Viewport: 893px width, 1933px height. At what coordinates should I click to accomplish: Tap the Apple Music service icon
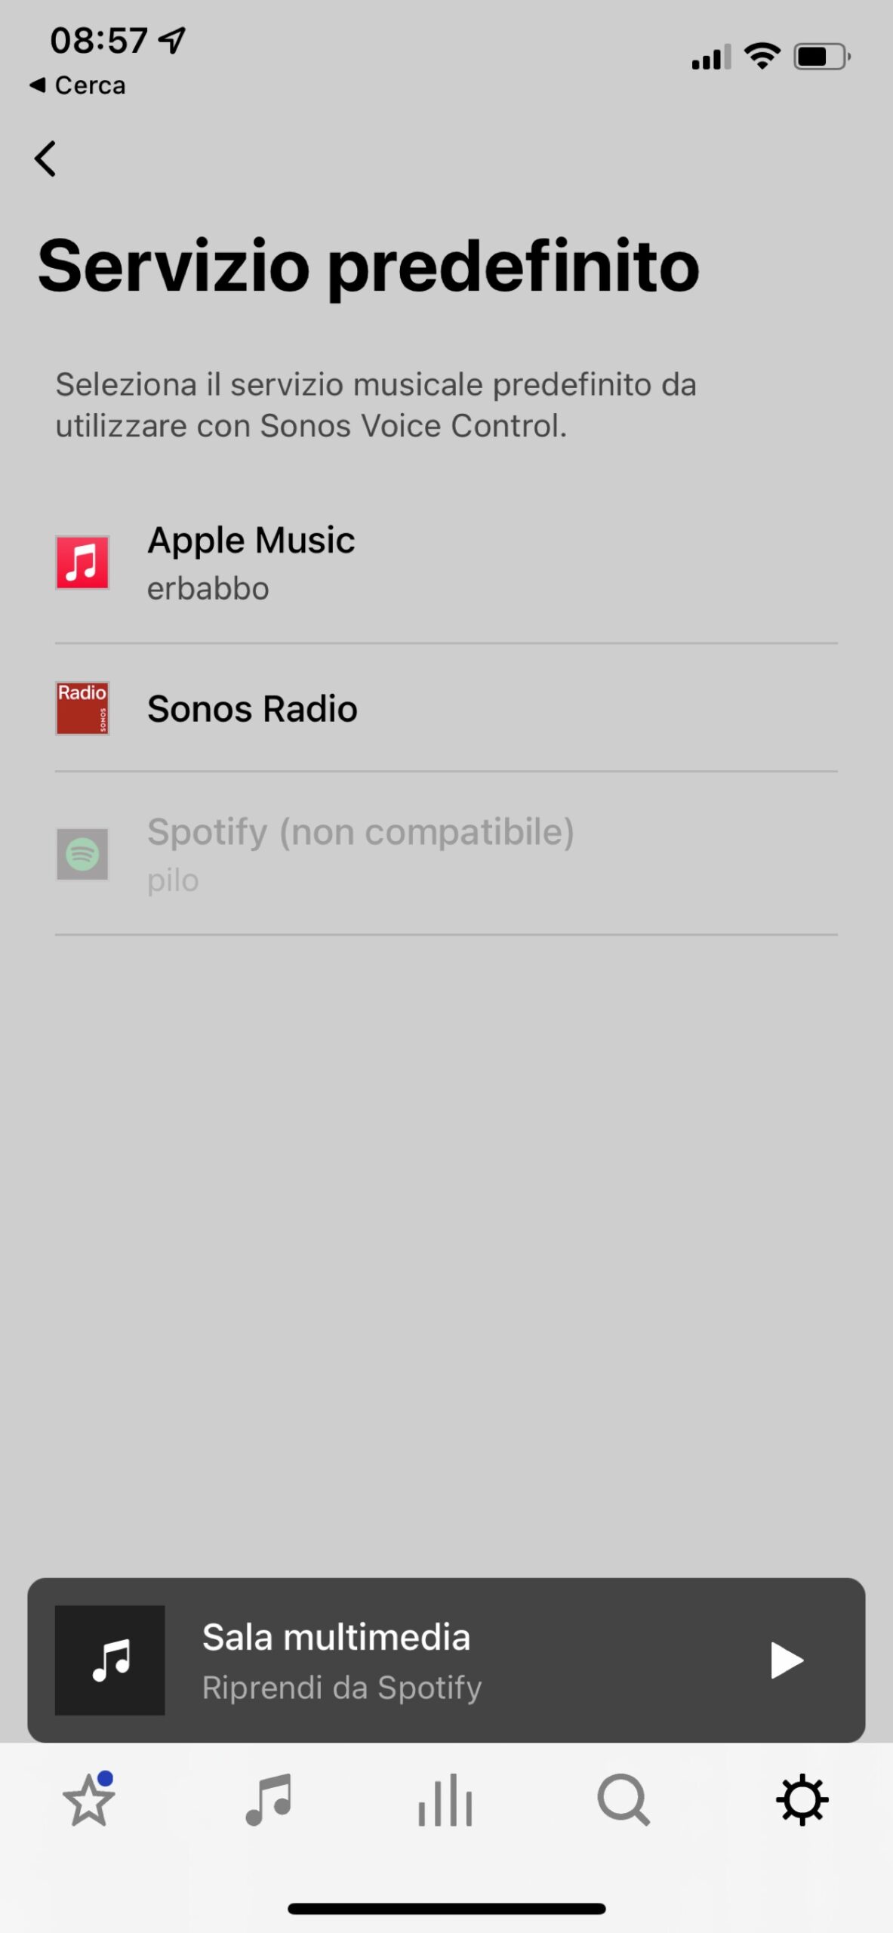82,563
